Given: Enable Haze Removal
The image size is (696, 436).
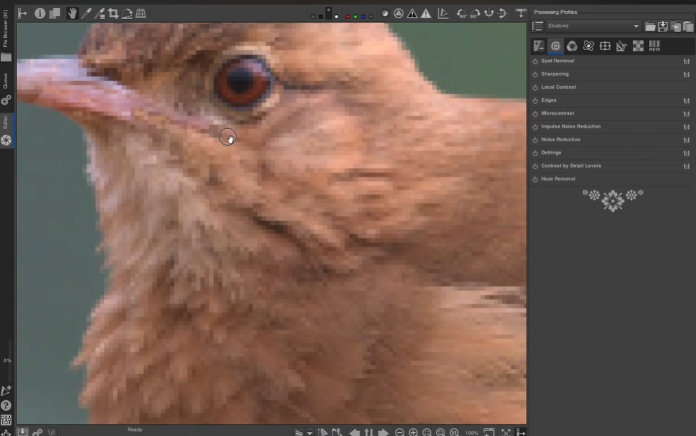Looking at the screenshot, I should [x=535, y=179].
